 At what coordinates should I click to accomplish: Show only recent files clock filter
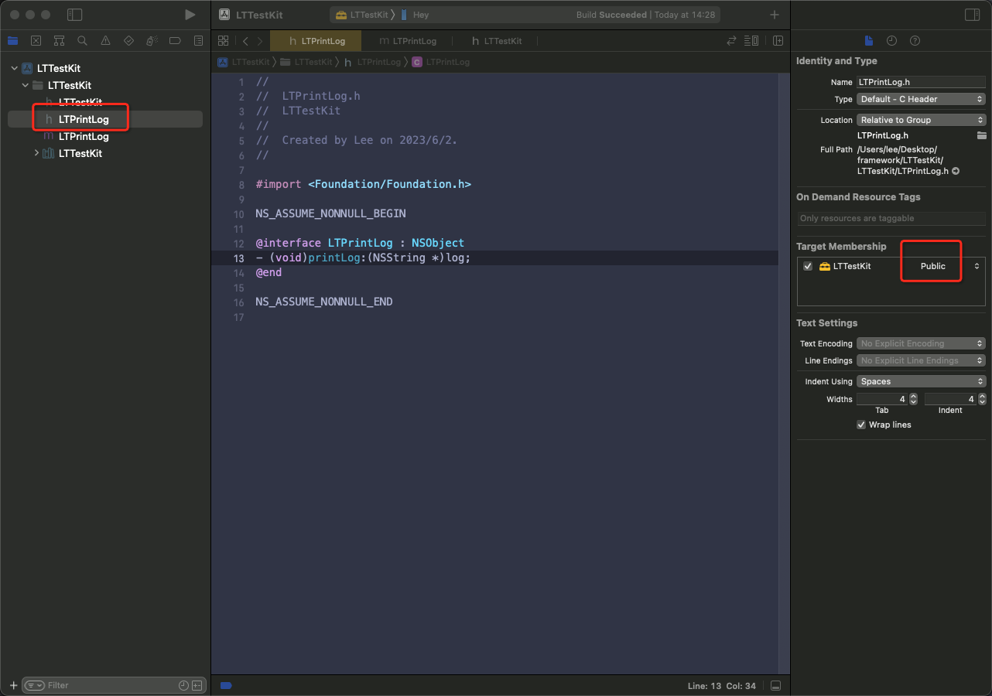[x=183, y=685]
